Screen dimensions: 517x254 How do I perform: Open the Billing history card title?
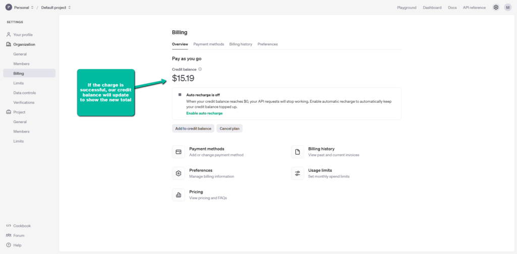point(322,149)
